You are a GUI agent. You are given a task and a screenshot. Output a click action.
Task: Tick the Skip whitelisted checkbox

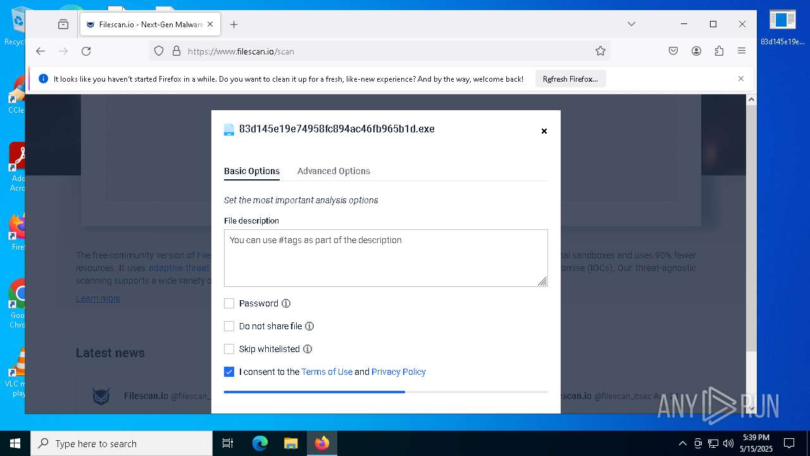click(229, 349)
